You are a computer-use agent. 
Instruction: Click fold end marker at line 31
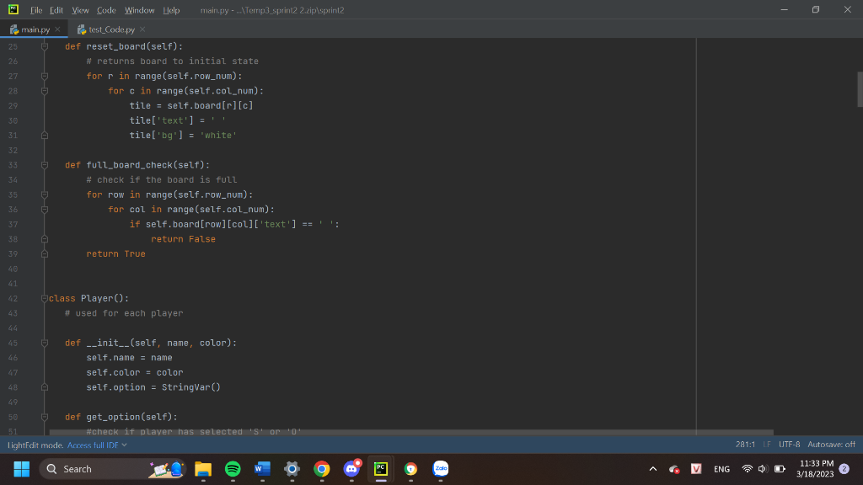(45, 136)
